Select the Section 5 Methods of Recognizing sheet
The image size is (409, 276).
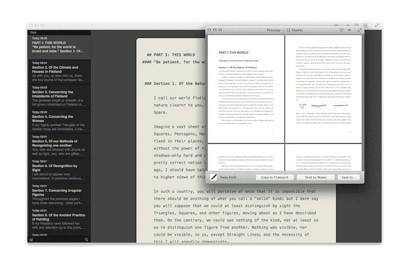coord(59,146)
